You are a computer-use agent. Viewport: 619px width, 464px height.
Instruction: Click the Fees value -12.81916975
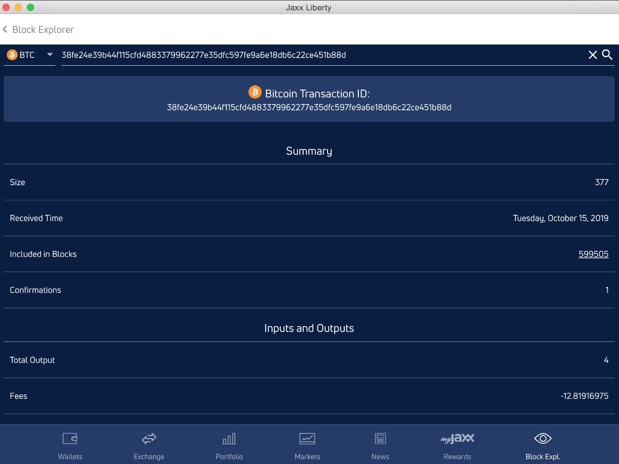tap(584, 396)
